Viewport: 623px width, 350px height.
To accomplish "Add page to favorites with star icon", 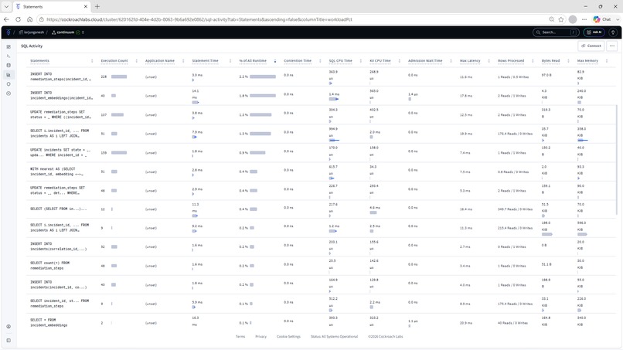I will tap(561, 19).
